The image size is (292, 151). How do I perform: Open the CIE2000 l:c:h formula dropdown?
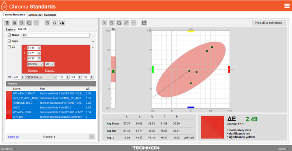[x=41, y=77]
